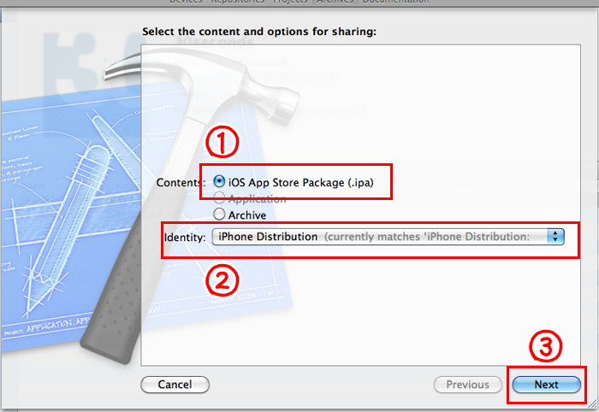Screen dimensions: 599x412
Task: Go back with the Previous button
Action: click(467, 385)
